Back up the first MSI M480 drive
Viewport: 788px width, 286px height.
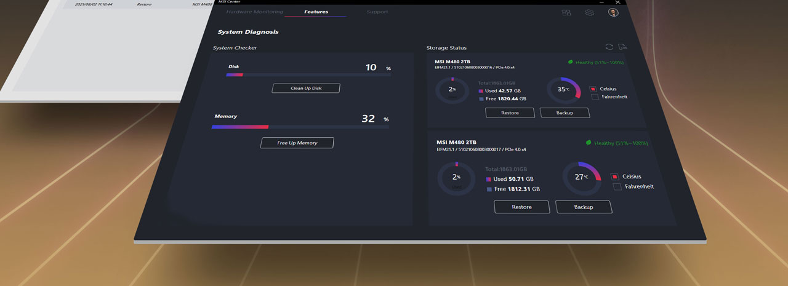565,113
